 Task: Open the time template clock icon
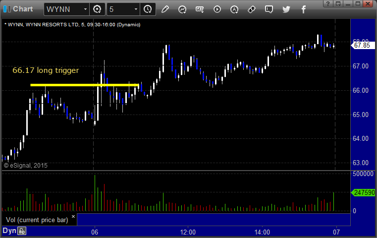148,9
